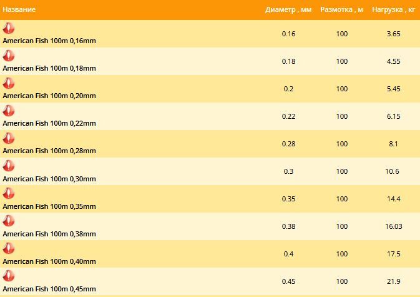Select the diameter cell 0.38
This screenshot has height=297, width=420.
coord(288,226)
